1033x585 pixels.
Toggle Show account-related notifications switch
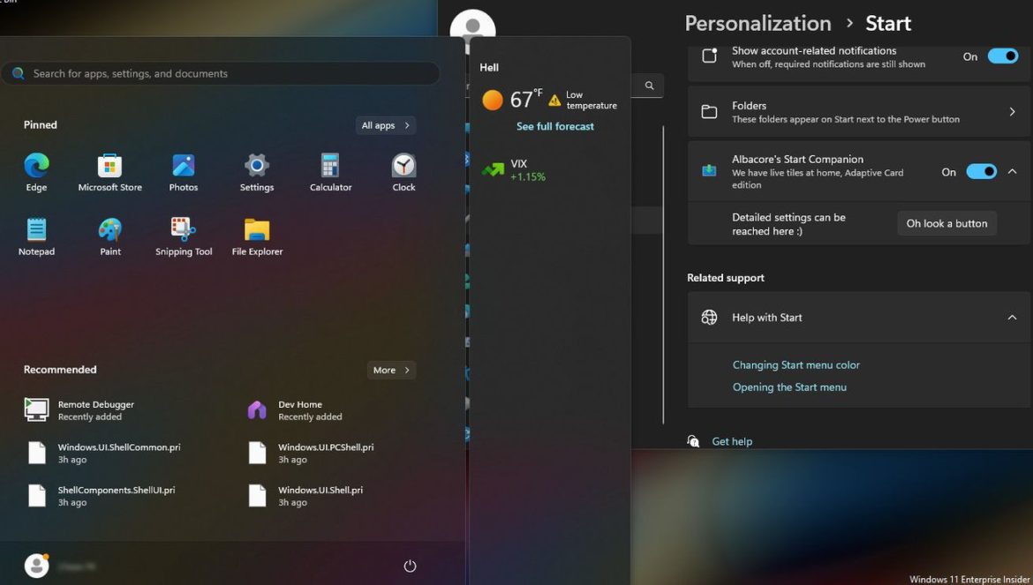(x=1003, y=56)
